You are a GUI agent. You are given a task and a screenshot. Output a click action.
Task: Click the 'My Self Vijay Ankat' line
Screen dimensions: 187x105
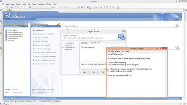(x=115, y=54)
